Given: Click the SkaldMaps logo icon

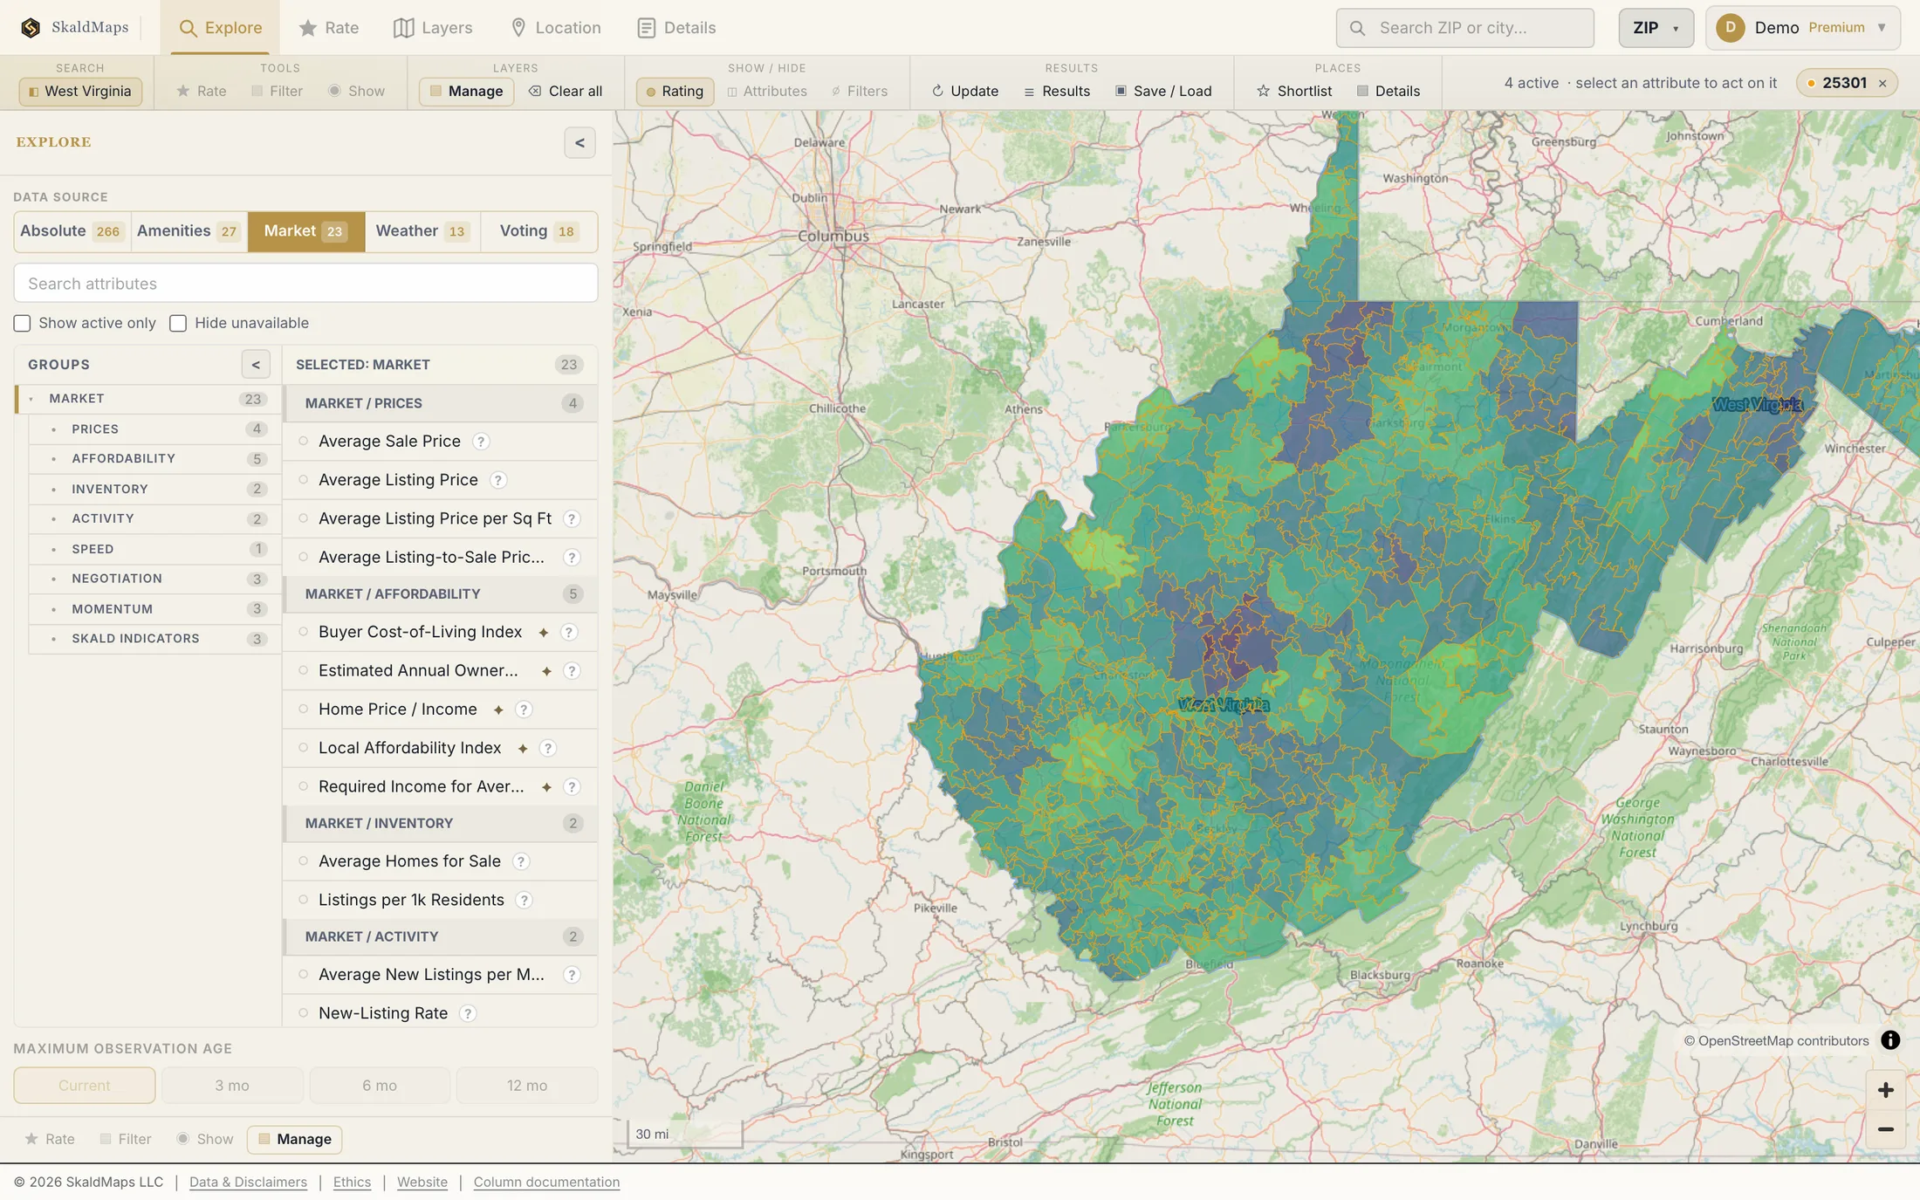Looking at the screenshot, I should [31, 28].
